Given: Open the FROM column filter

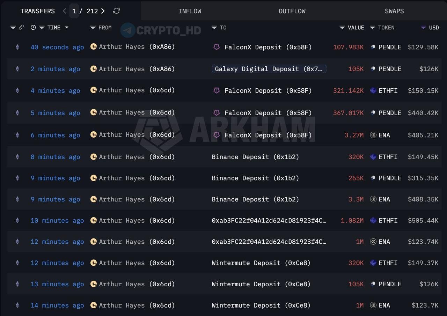Looking at the screenshot, I should [93, 27].
